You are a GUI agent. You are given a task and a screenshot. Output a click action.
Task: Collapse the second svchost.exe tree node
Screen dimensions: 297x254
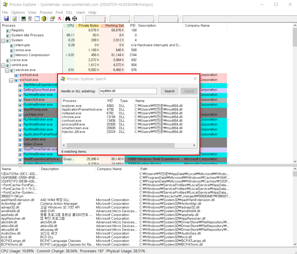pyautogui.click(x=11, y=80)
